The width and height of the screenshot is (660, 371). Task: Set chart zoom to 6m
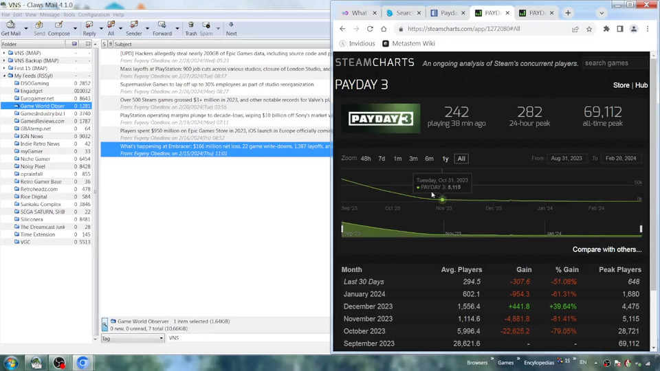429,159
